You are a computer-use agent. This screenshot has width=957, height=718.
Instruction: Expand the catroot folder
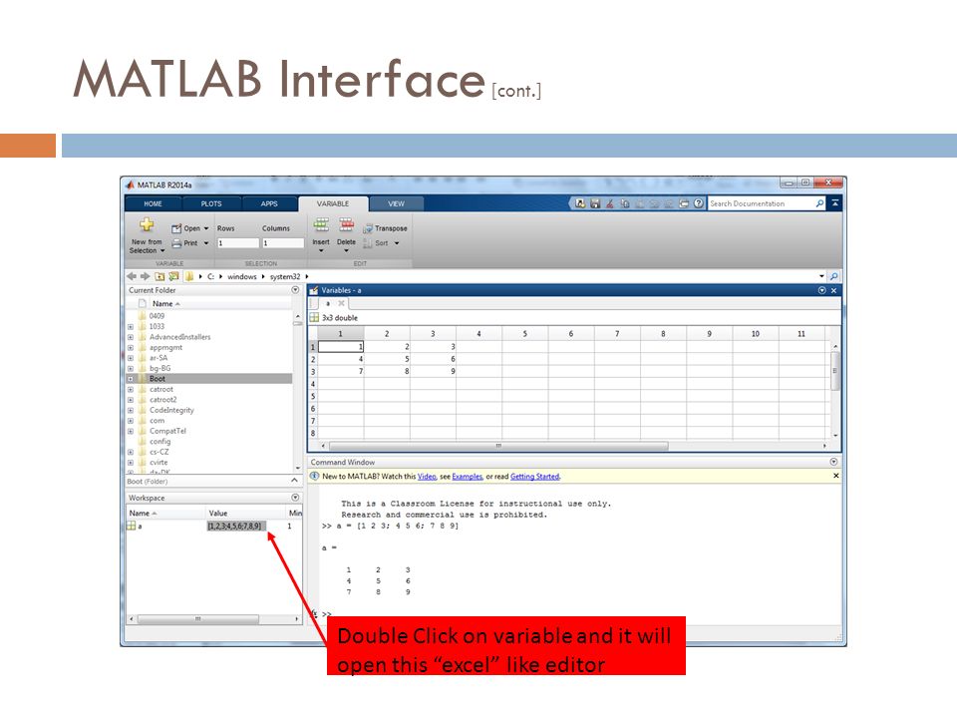[x=130, y=390]
